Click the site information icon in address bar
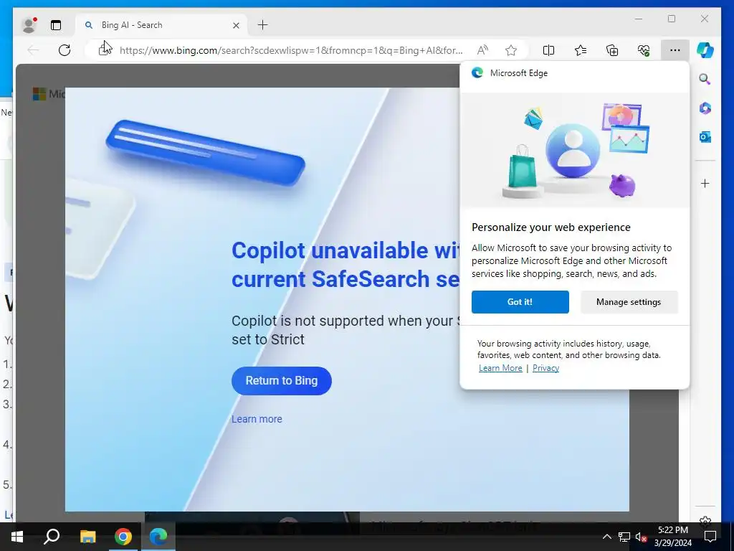Screen dimensions: 734x551 pos(105,50)
